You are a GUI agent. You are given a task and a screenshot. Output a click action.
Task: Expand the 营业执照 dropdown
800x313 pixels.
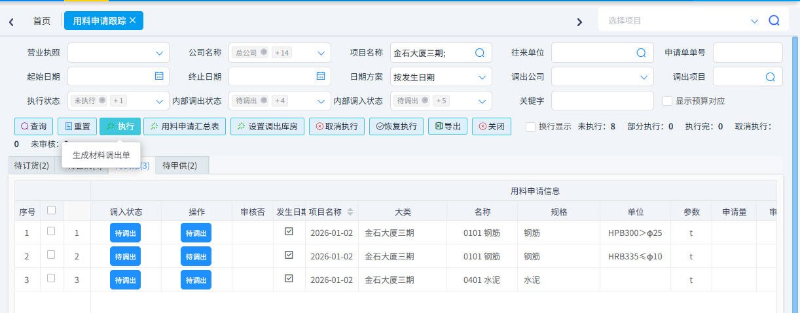[160, 53]
